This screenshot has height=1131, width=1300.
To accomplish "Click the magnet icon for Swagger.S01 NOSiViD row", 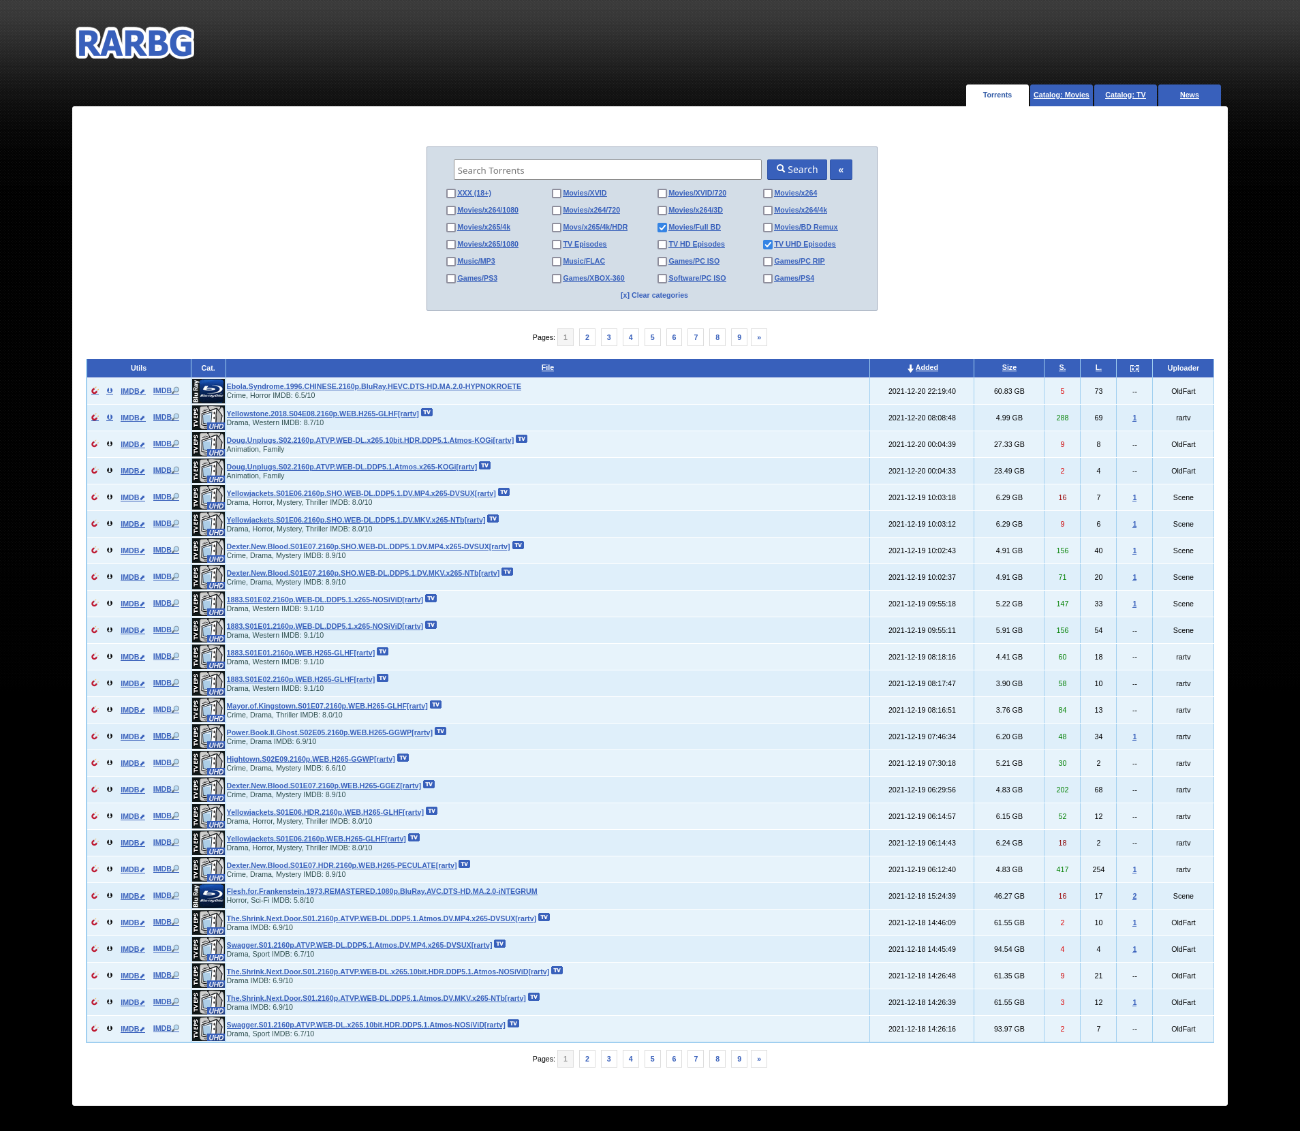I will (95, 1029).
